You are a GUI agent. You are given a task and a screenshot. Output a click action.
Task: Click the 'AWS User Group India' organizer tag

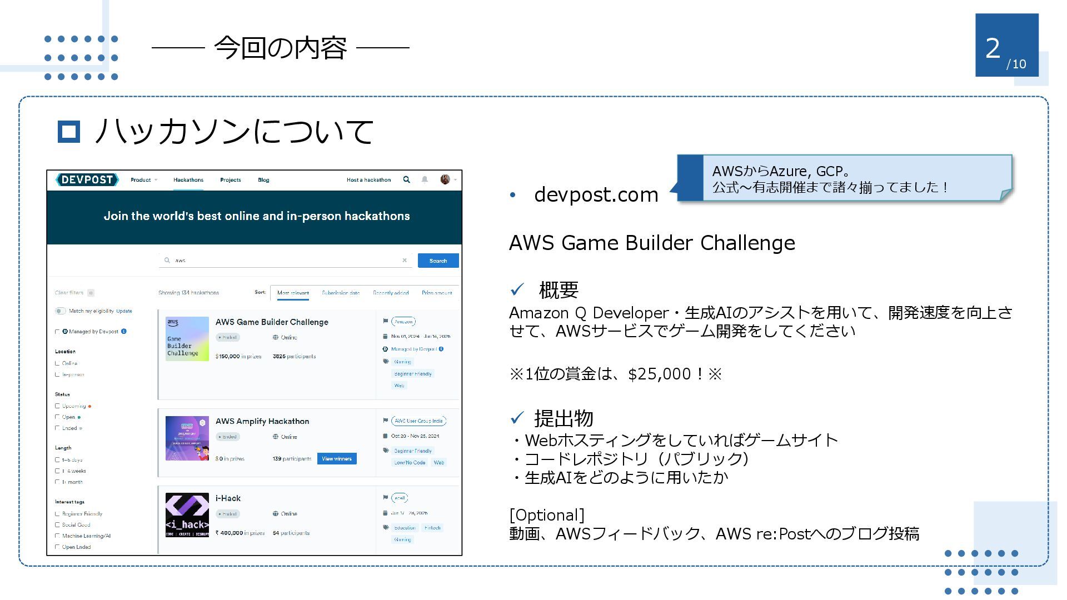pyautogui.click(x=418, y=421)
